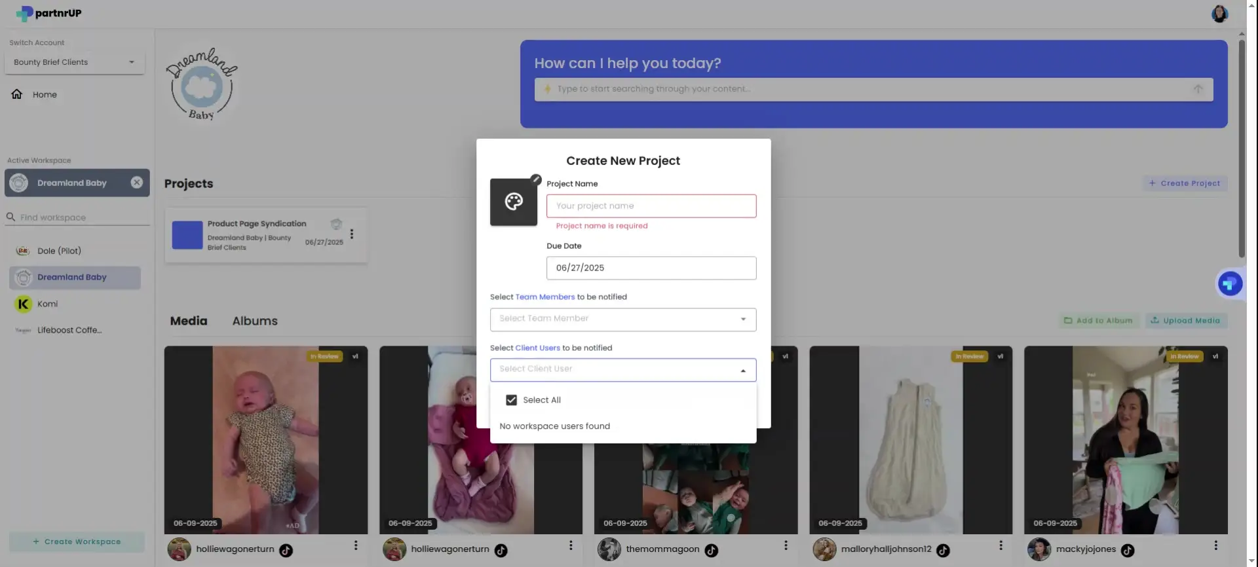Click themommagoon creator avatar

609,549
